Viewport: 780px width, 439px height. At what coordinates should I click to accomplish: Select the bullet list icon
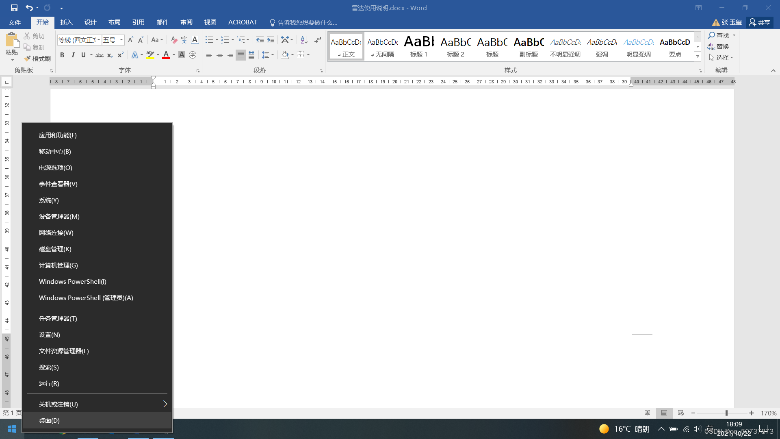click(x=209, y=40)
